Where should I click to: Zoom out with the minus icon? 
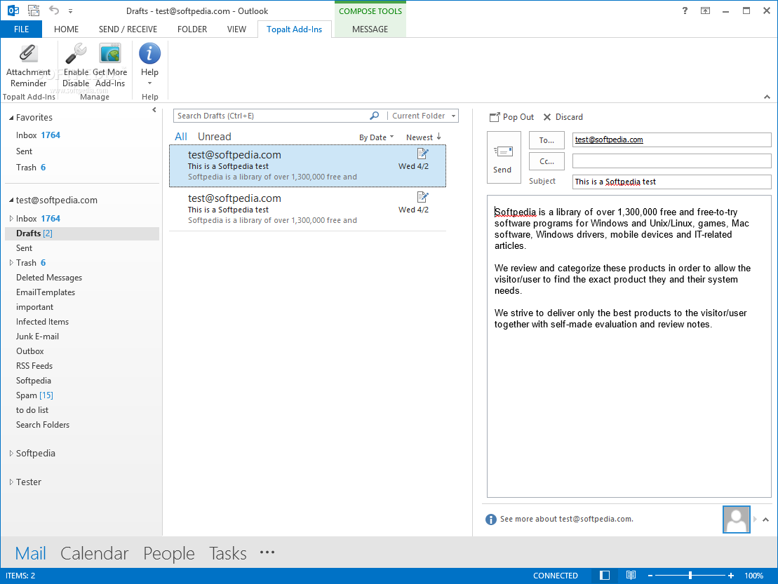650,576
